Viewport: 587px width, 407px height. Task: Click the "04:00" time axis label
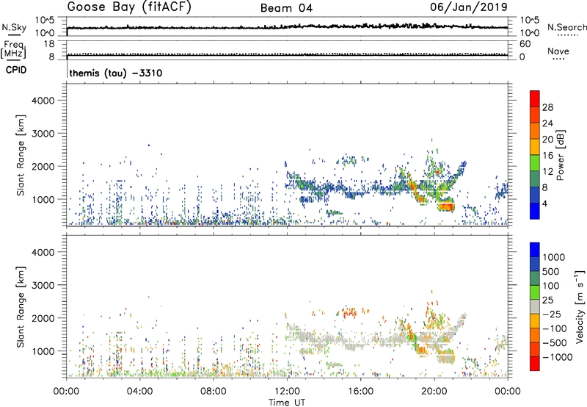pyautogui.click(x=139, y=392)
